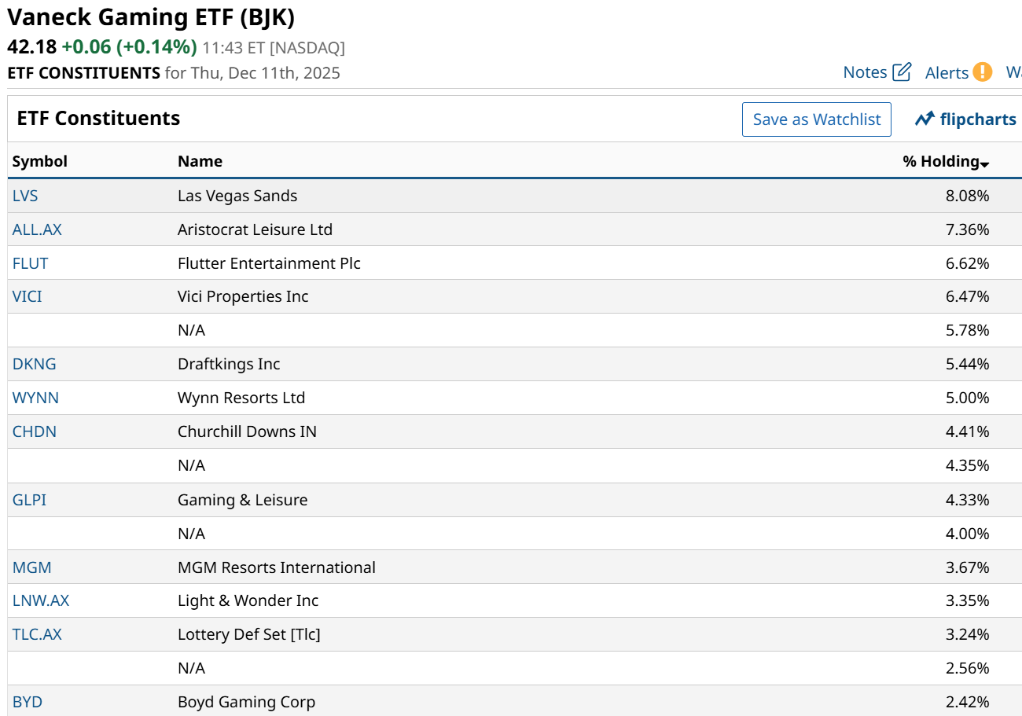Open LNW.AX constituent link

tap(41, 600)
